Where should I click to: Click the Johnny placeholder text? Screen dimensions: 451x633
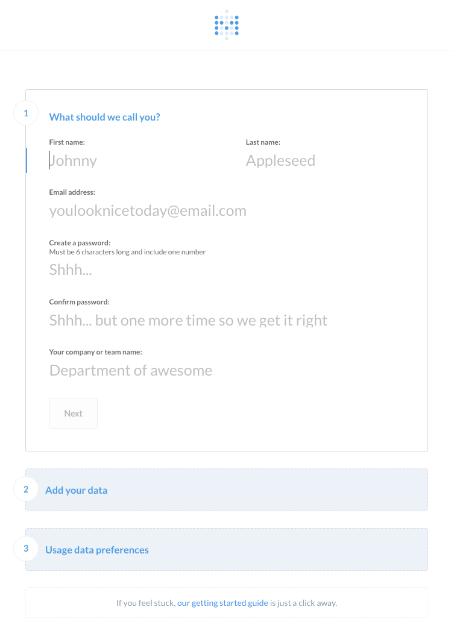coord(72,160)
